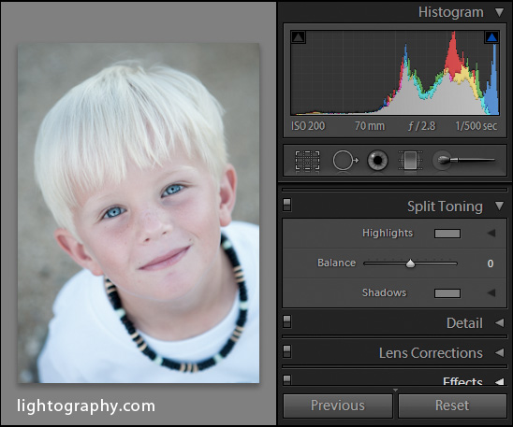The height and width of the screenshot is (427, 513).
Task: Click the Split Toning panel title
Action: point(445,206)
